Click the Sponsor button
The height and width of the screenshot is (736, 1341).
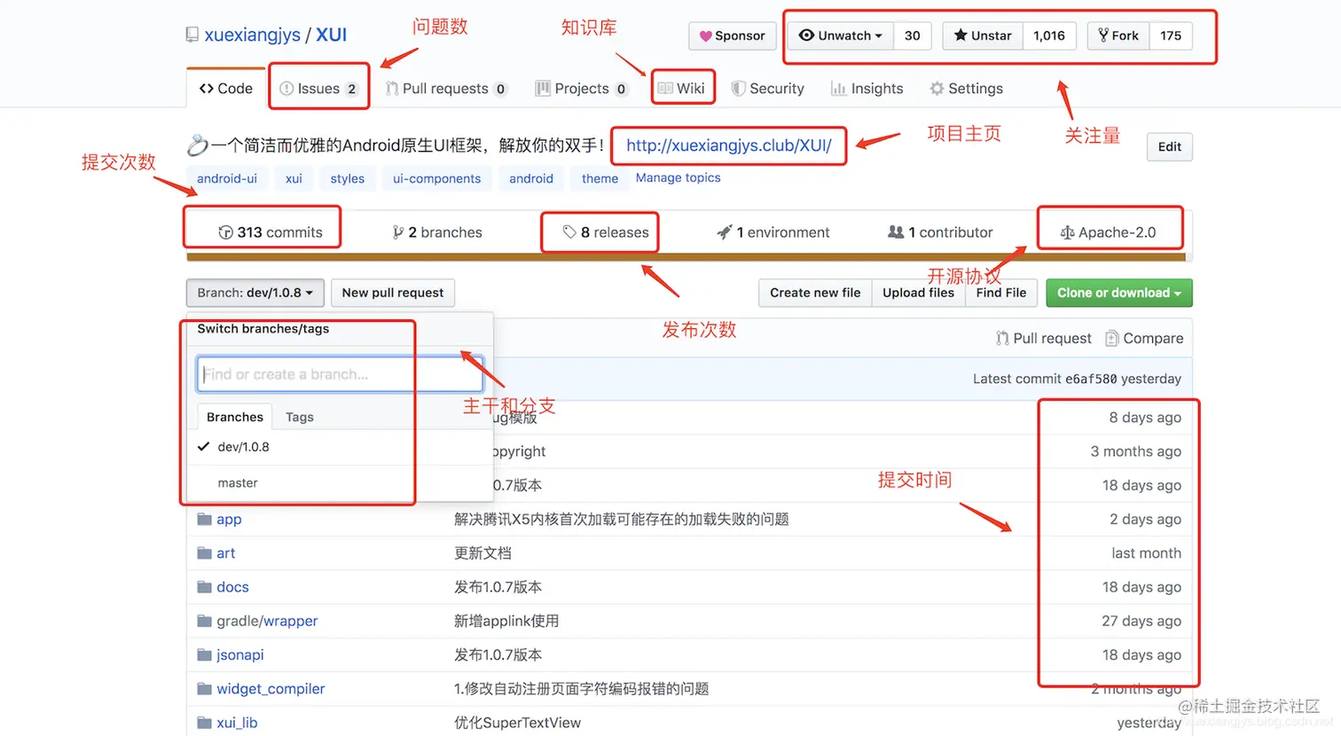coord(733,35)
